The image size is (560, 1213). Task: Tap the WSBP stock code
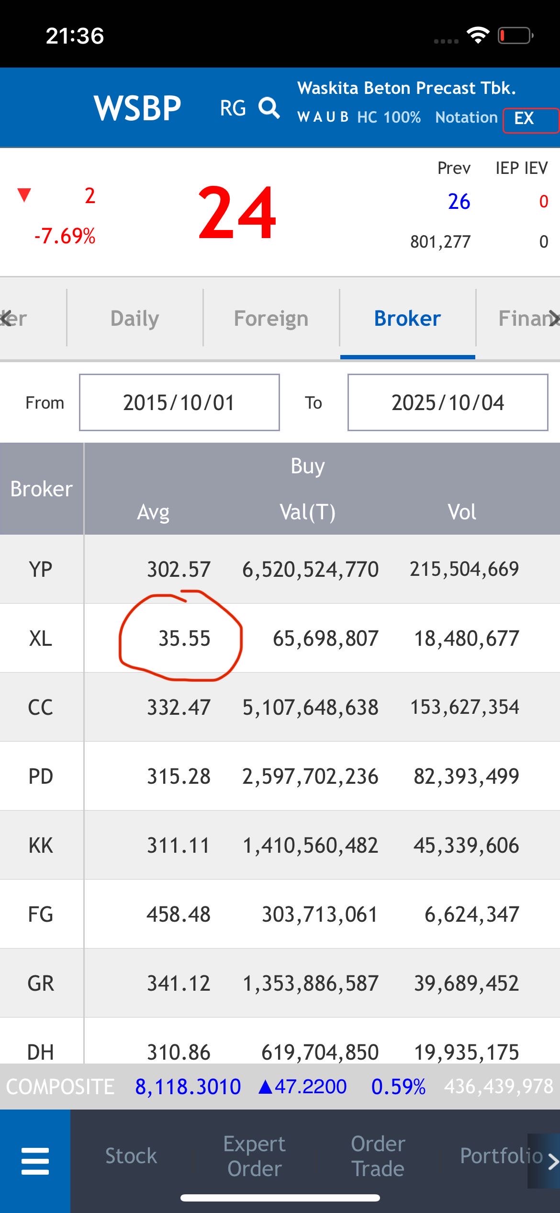[137, 108]
